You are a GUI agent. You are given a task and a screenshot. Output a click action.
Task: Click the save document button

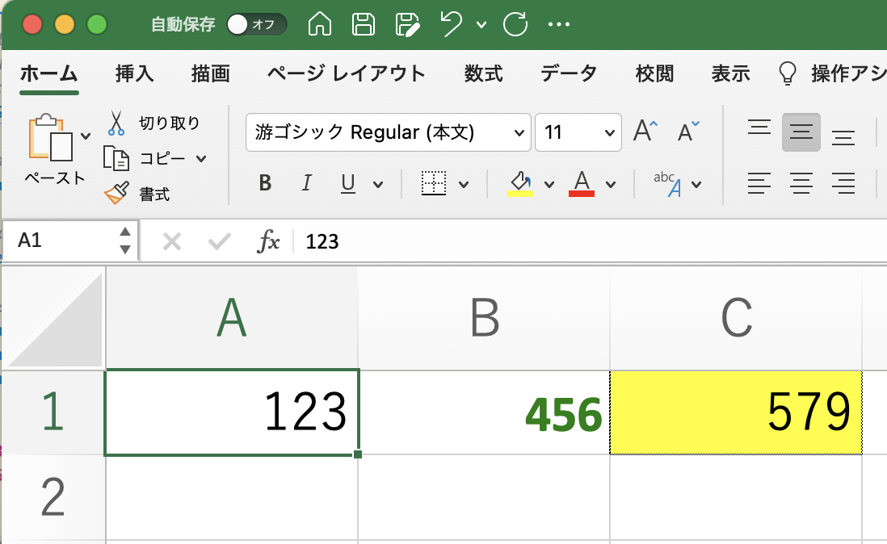pos(364,24)
